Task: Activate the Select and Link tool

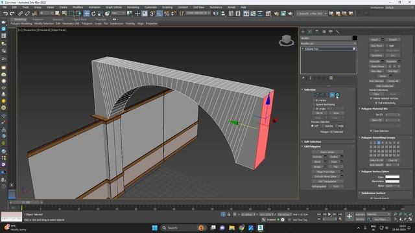Action: pos(20,13)
